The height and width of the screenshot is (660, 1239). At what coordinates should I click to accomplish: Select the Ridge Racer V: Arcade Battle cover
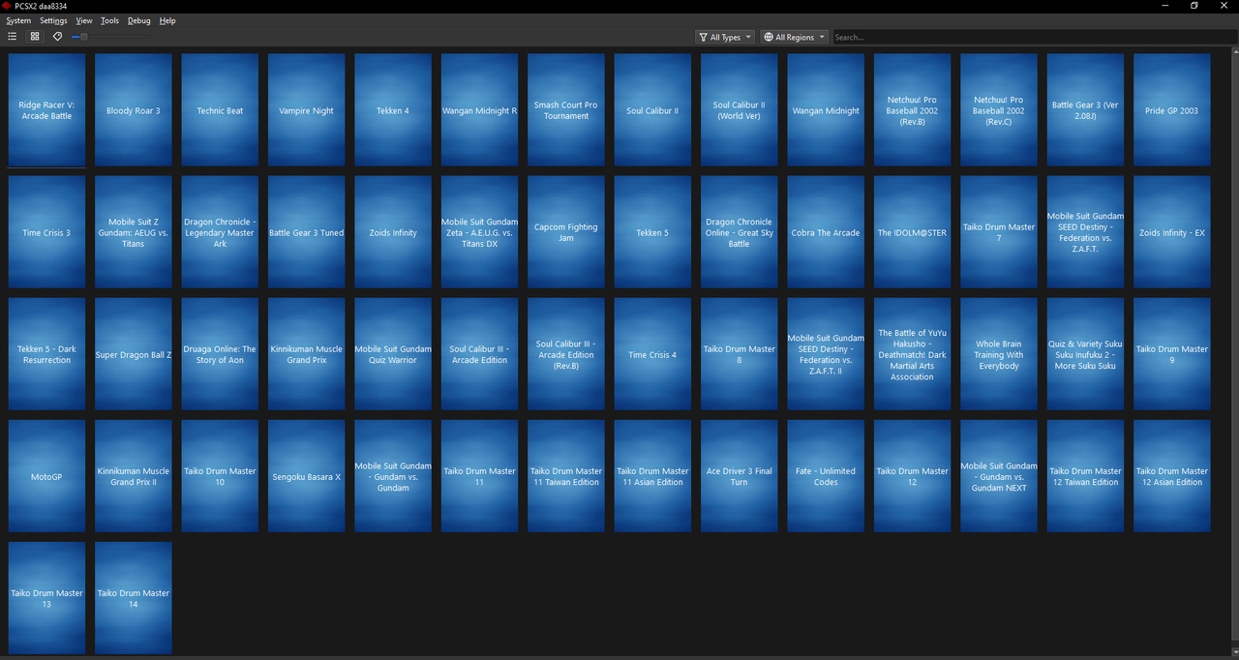tap(46, 110)
